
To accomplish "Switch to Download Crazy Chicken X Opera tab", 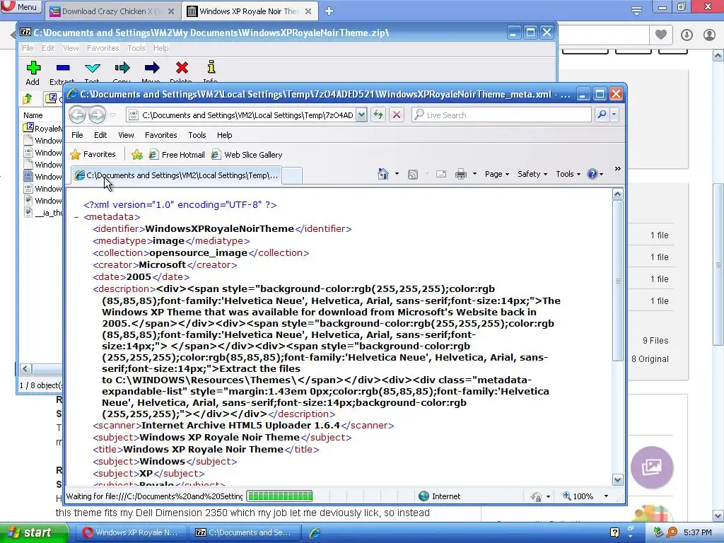I will click(112, 11).
